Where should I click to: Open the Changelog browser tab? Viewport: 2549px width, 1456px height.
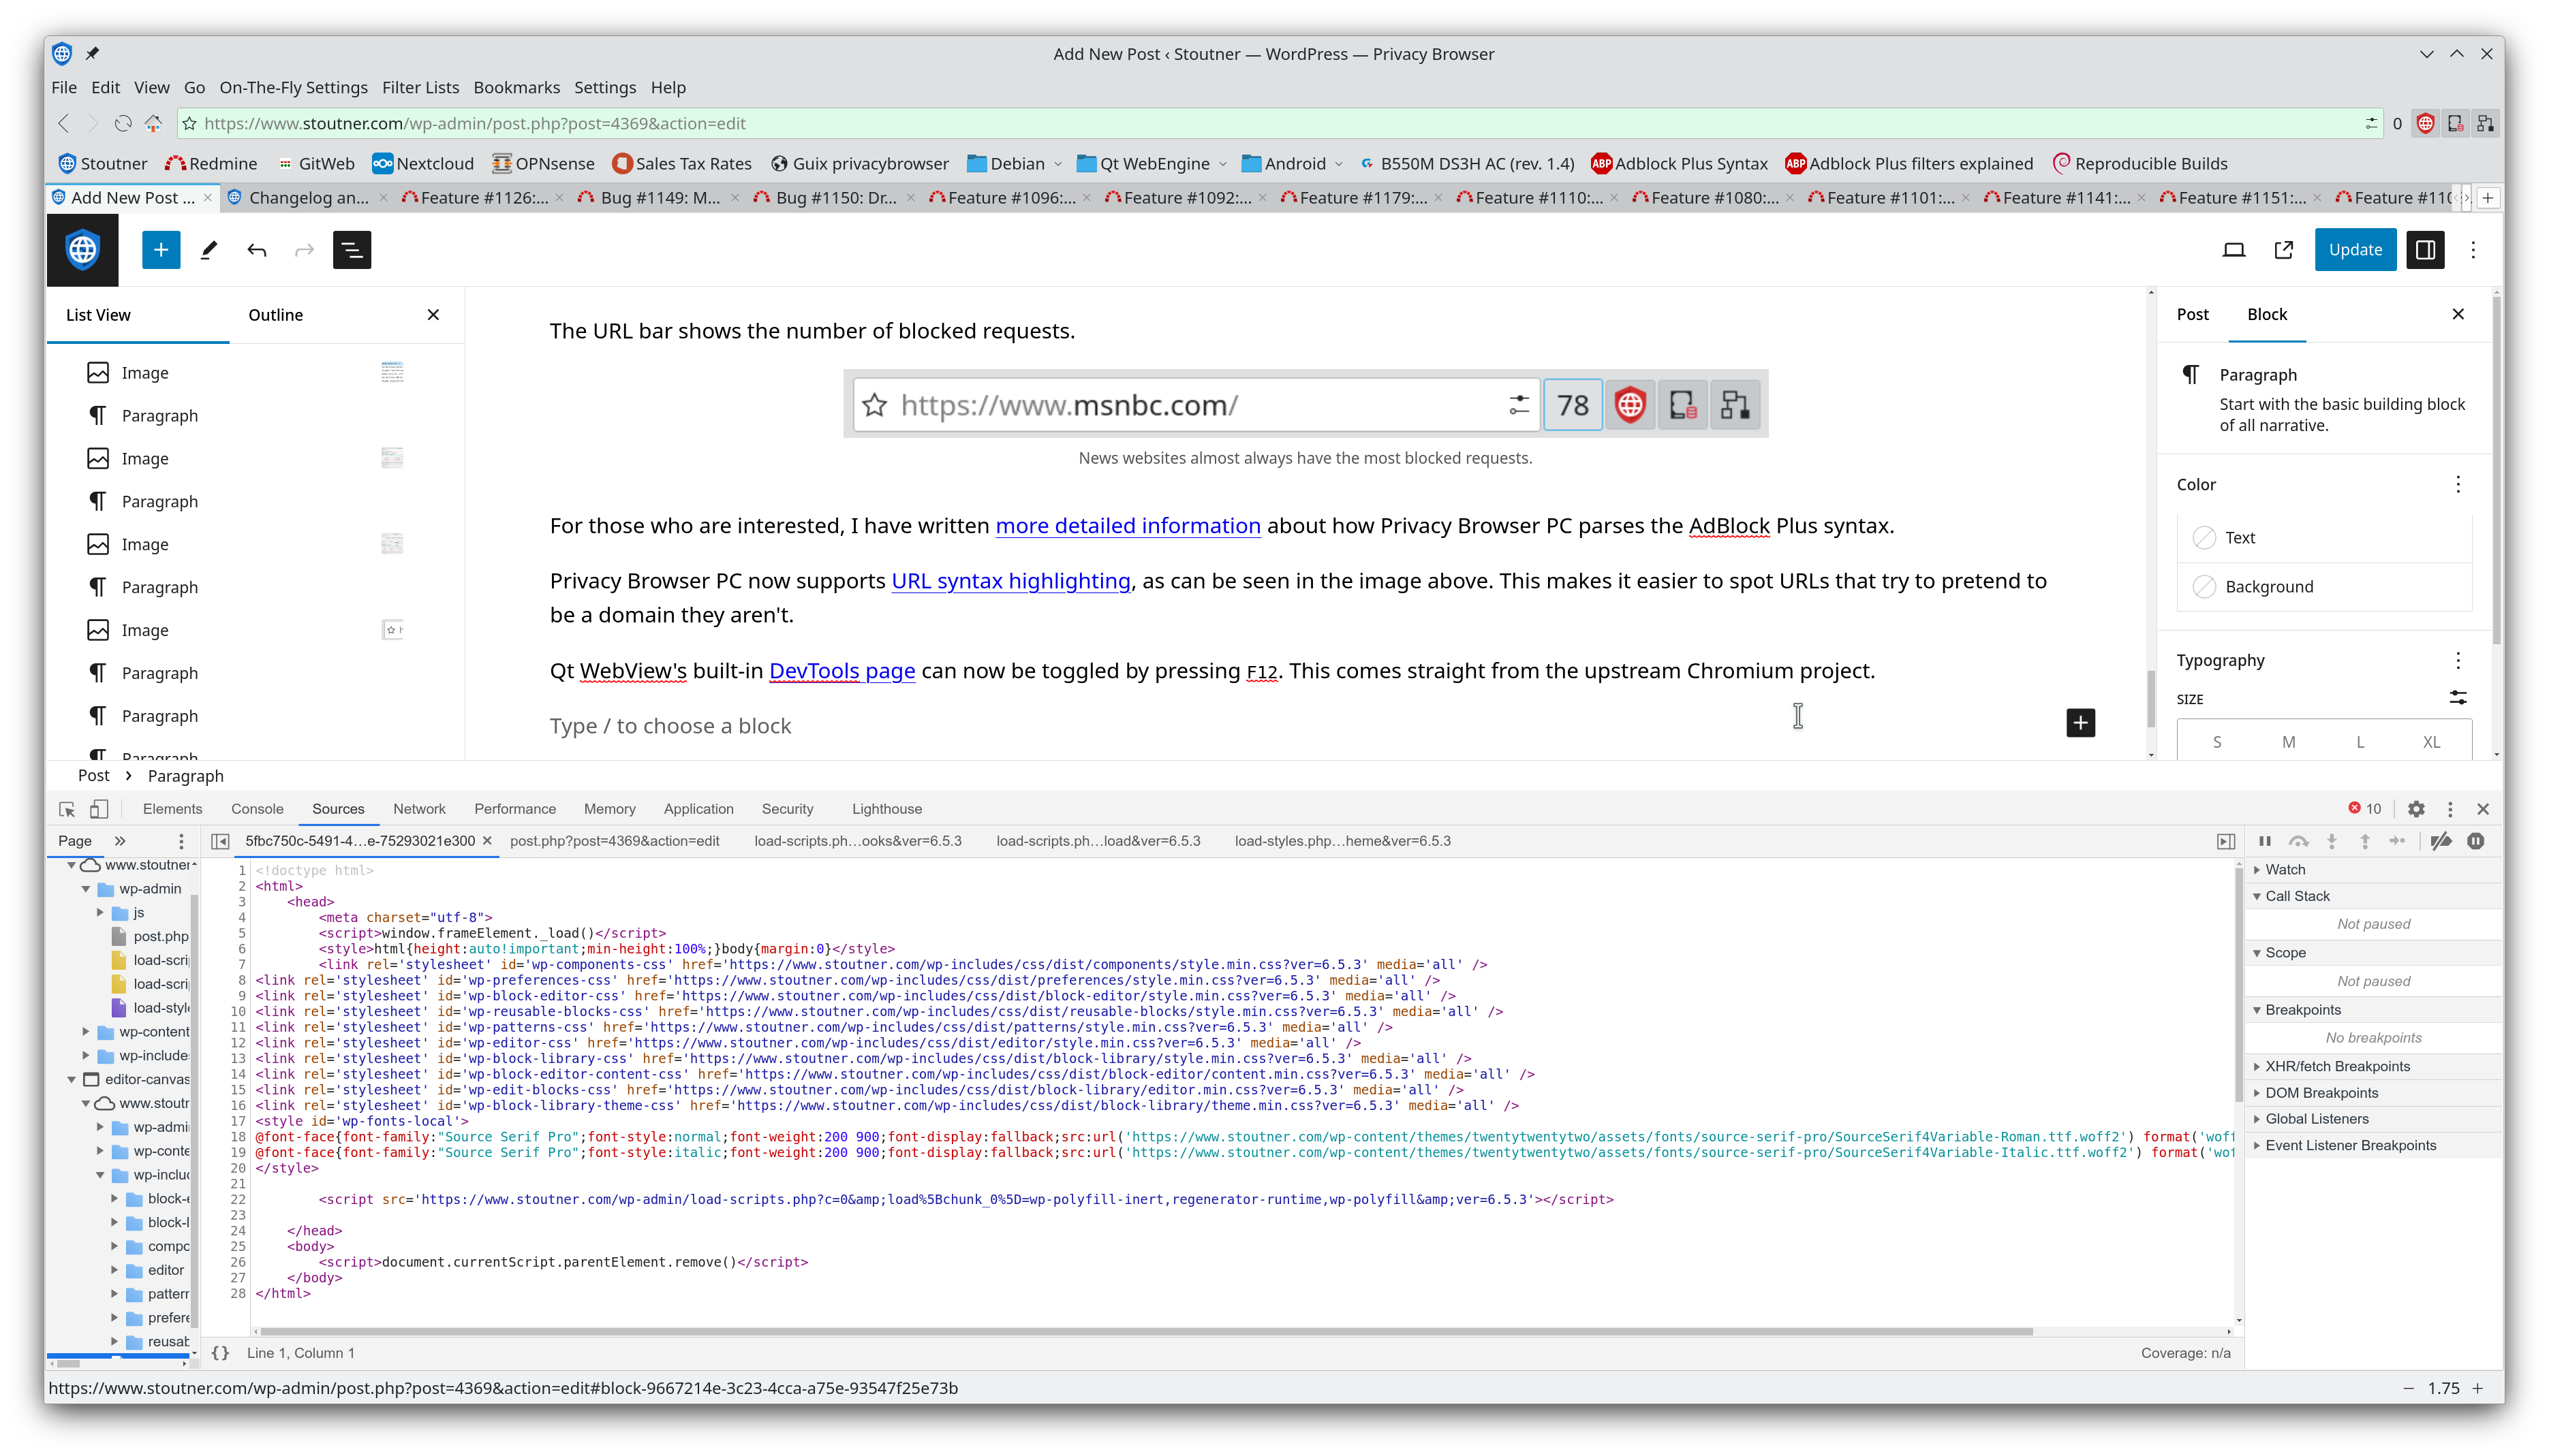308,198
